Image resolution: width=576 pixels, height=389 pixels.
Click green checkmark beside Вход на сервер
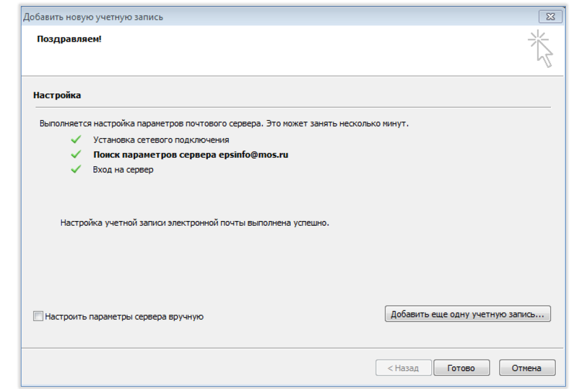[x=76, y=169]
